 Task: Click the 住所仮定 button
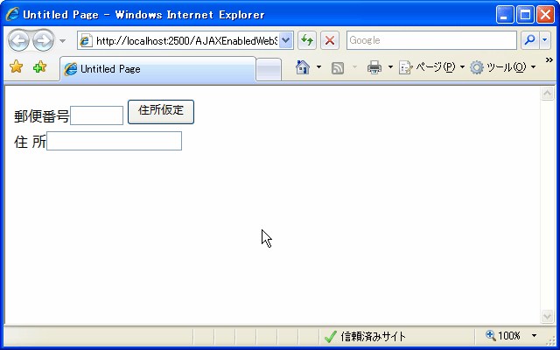click(x=161, y=112)
